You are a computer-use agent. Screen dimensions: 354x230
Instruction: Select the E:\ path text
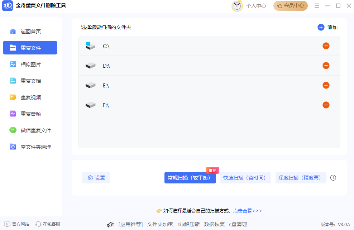(x=106, y=86)
